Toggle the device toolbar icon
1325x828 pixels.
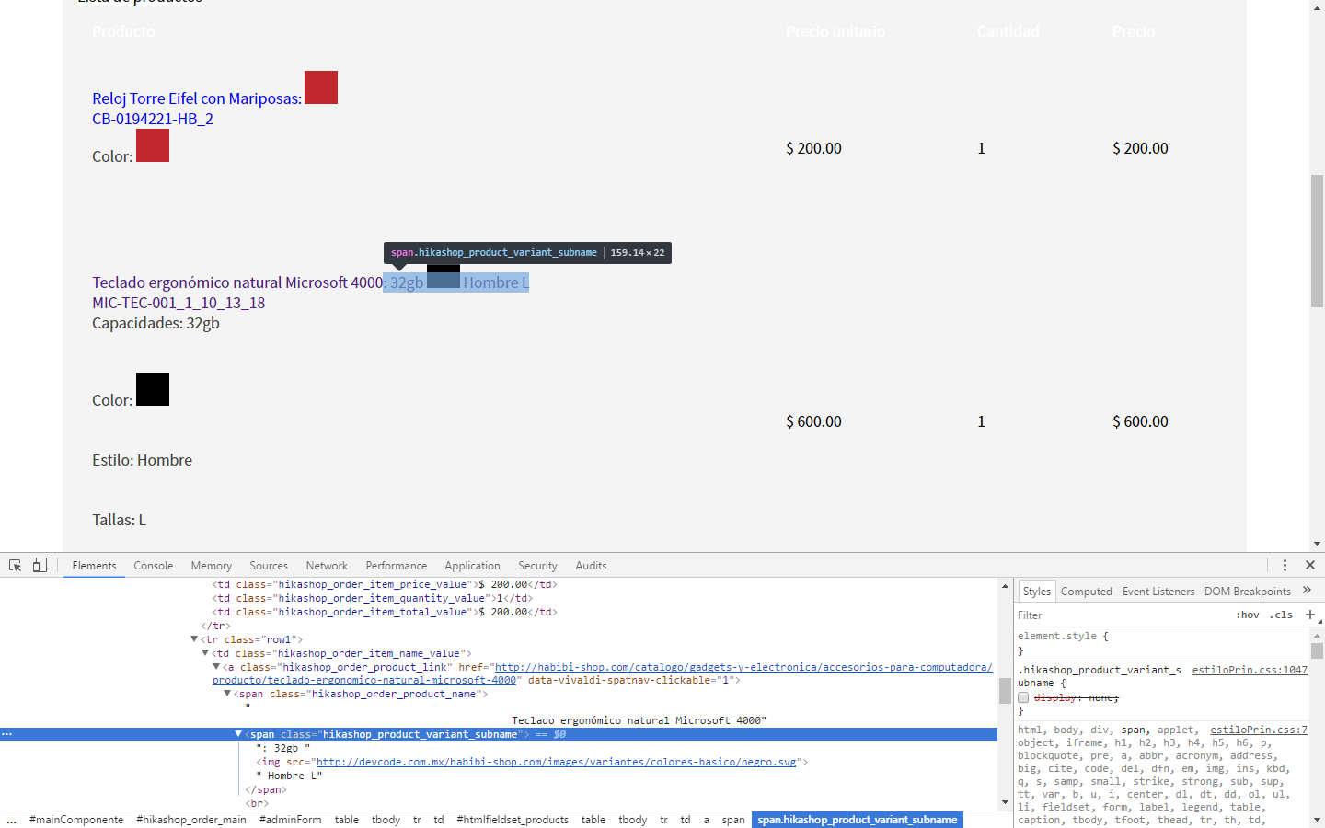click(x=40, y=565)
